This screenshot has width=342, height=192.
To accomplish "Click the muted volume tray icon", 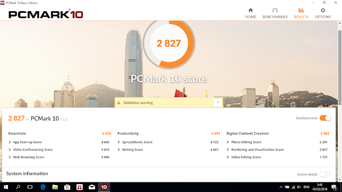I will click(299, 187).
